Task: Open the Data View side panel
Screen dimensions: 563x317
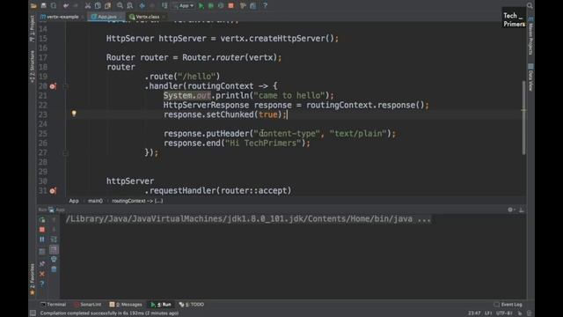Action: pyautogui.click(x=530, y=77)
